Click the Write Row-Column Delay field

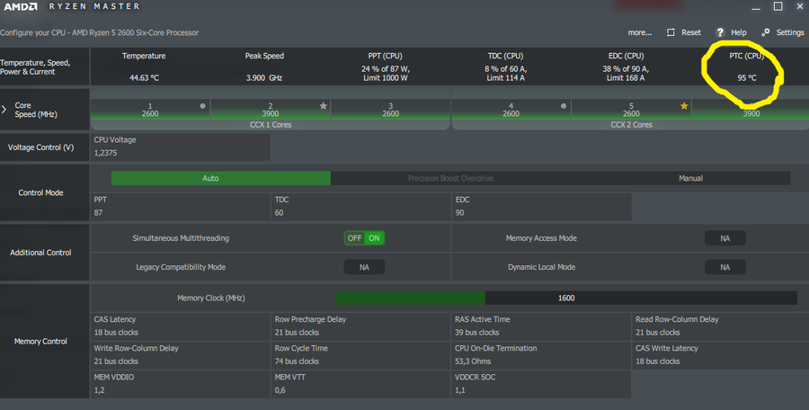coord(180,355)
